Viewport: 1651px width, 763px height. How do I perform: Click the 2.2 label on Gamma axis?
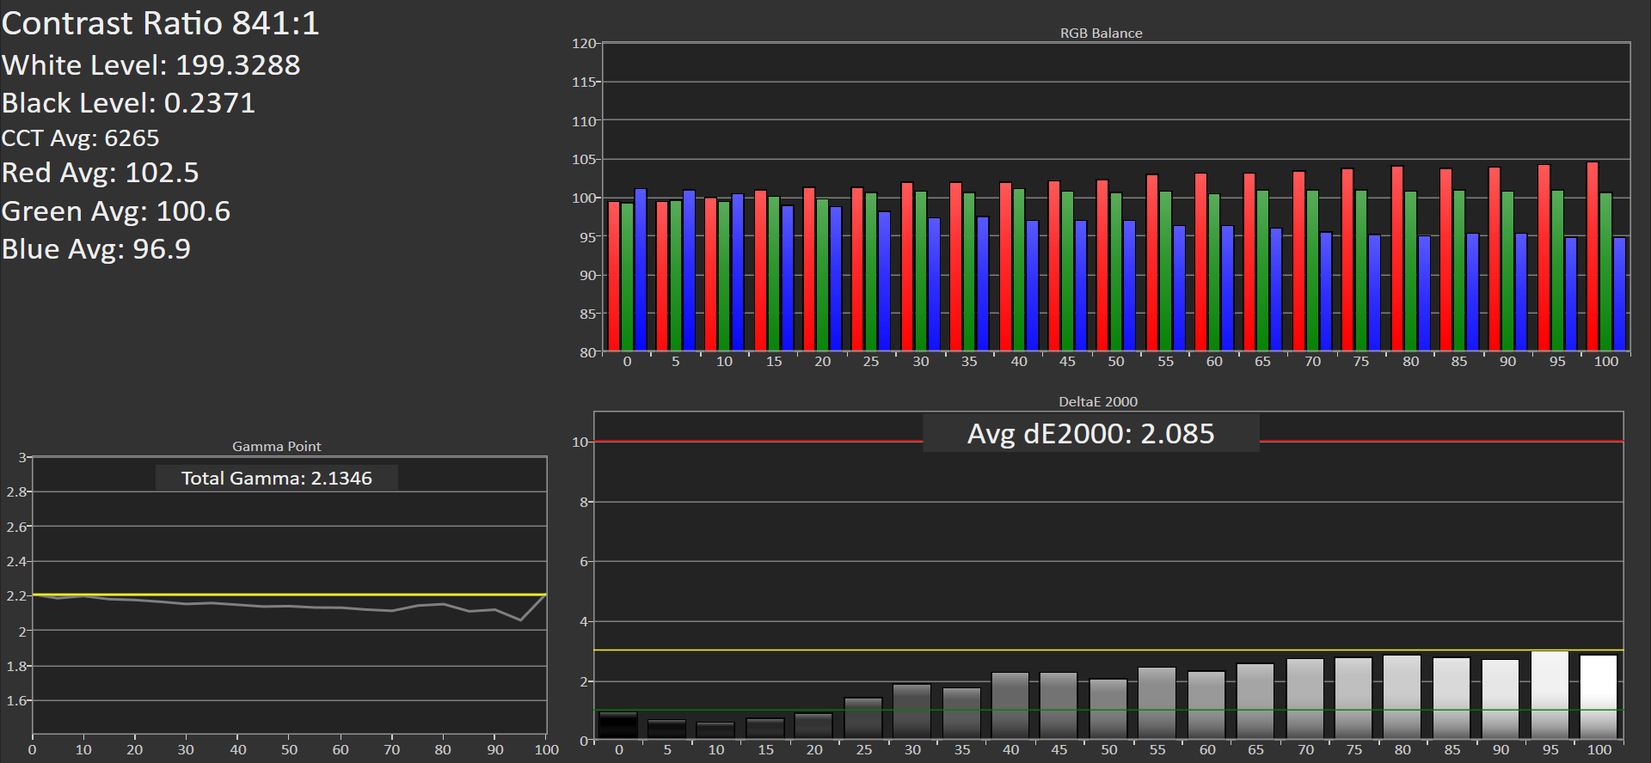(16, 595)
